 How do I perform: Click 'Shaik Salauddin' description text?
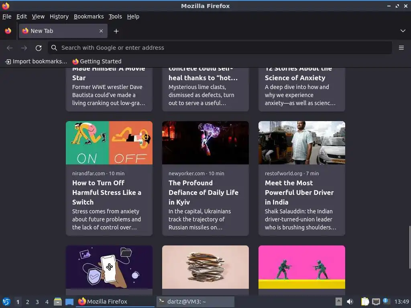pos(300,219)
